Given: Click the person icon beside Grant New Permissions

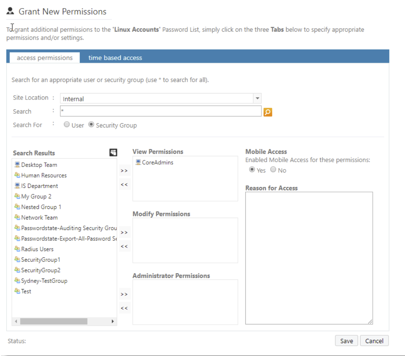Looking at the screenshot, I should click(x=10, y=10).
